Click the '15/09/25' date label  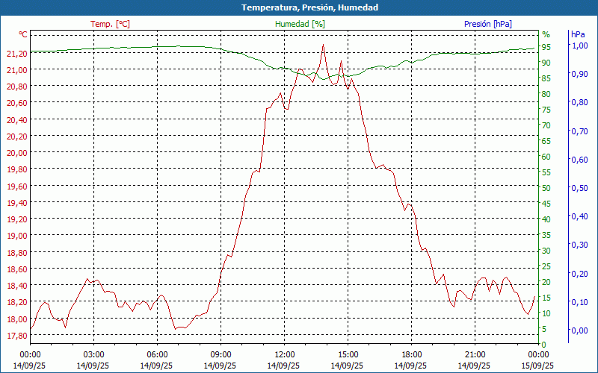[537, 366]
